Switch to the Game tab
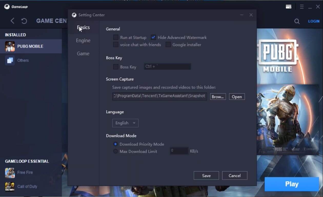323x197 pixels. click(83, 54)
